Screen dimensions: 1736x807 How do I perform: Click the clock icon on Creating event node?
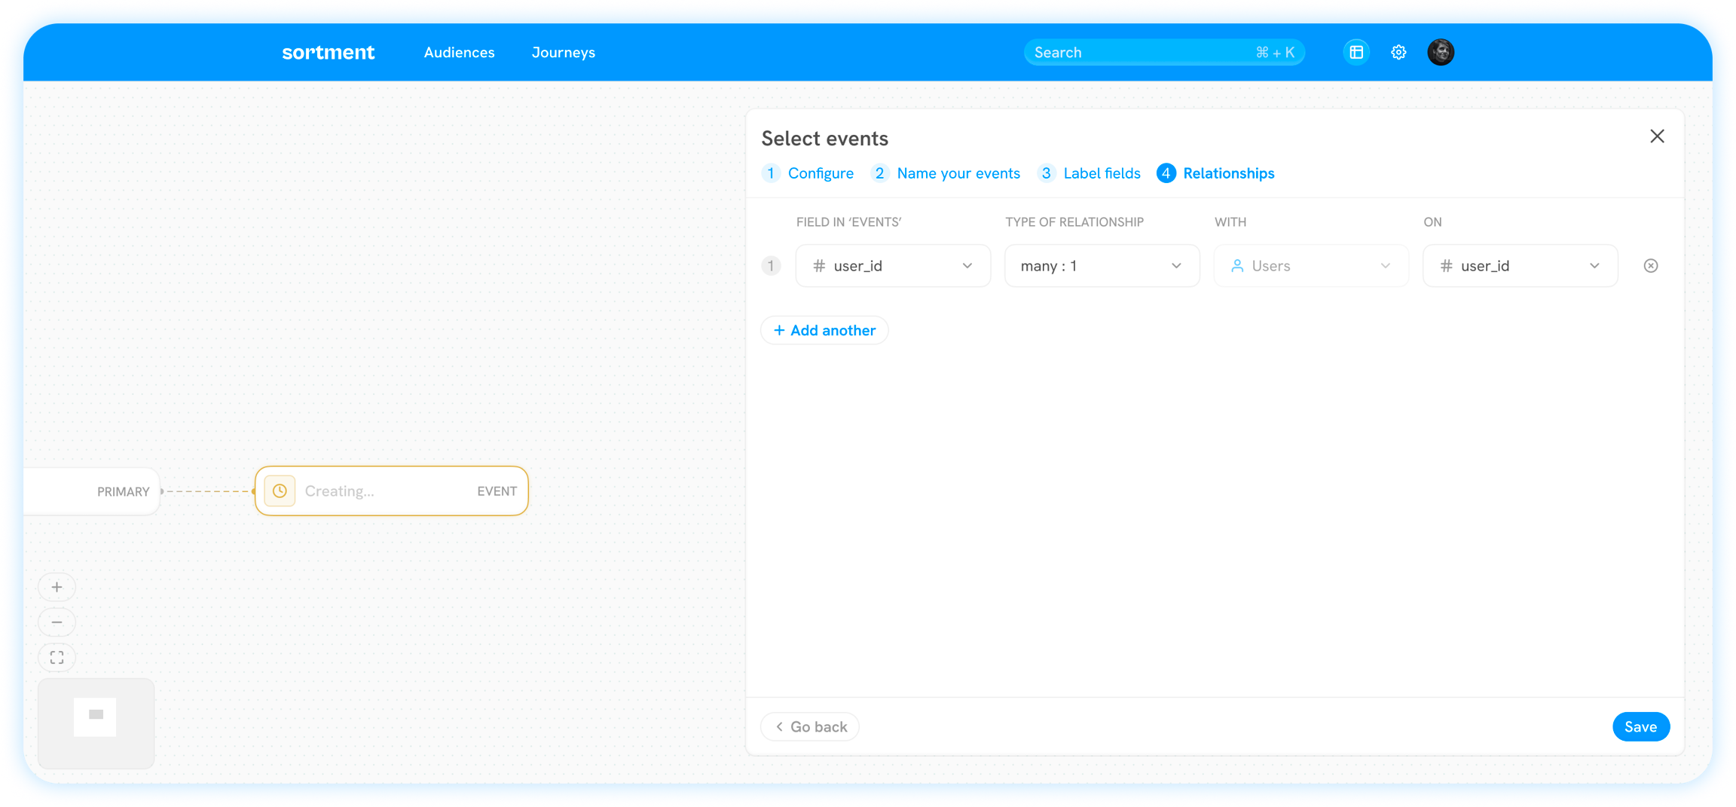pos(280,491)
